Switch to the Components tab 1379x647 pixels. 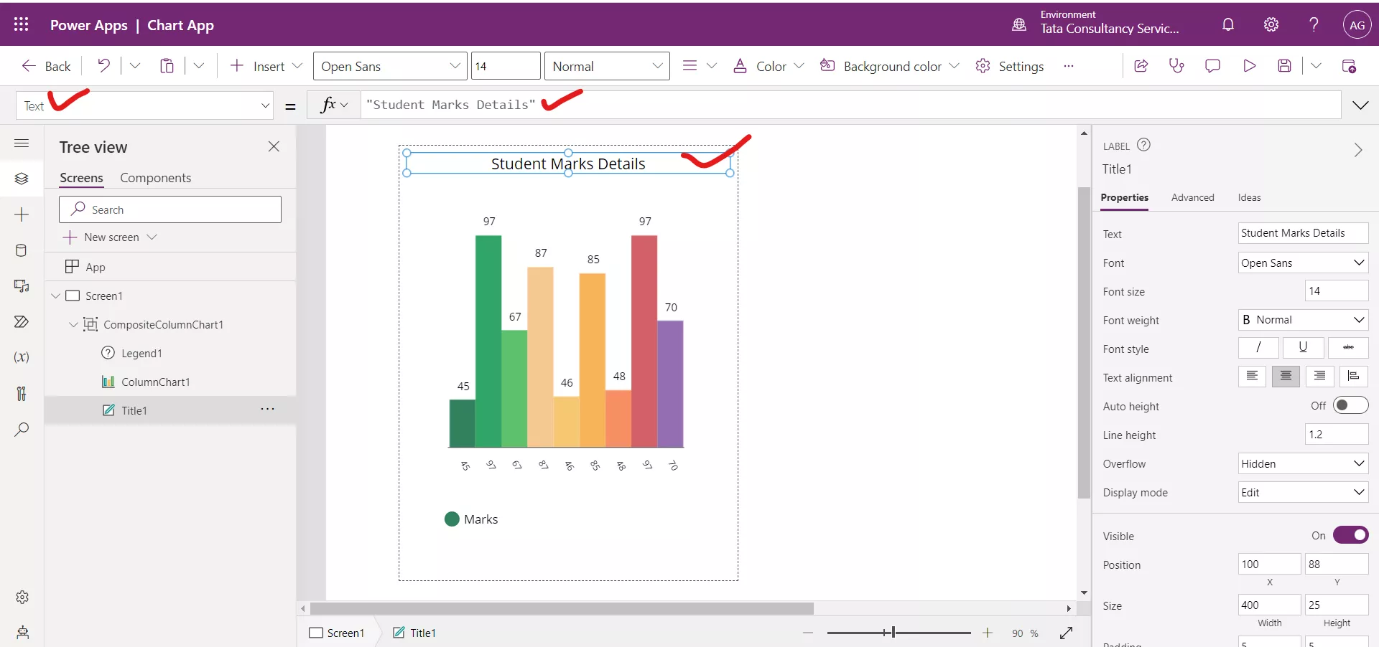click(x=156, y=177)
